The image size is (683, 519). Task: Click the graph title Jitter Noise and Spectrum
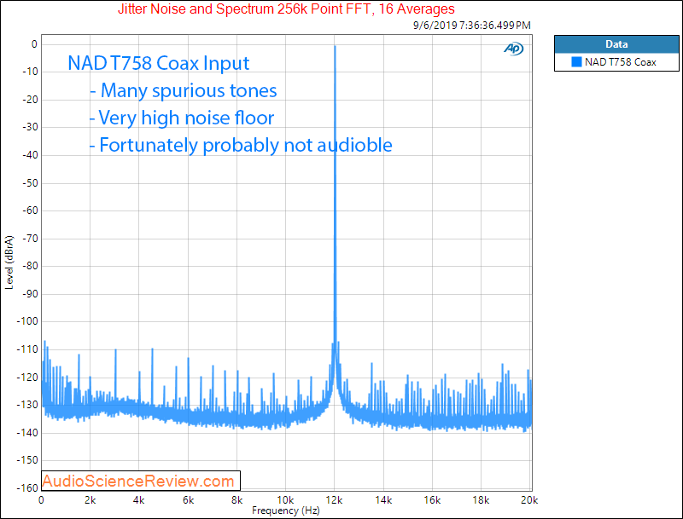286,9
